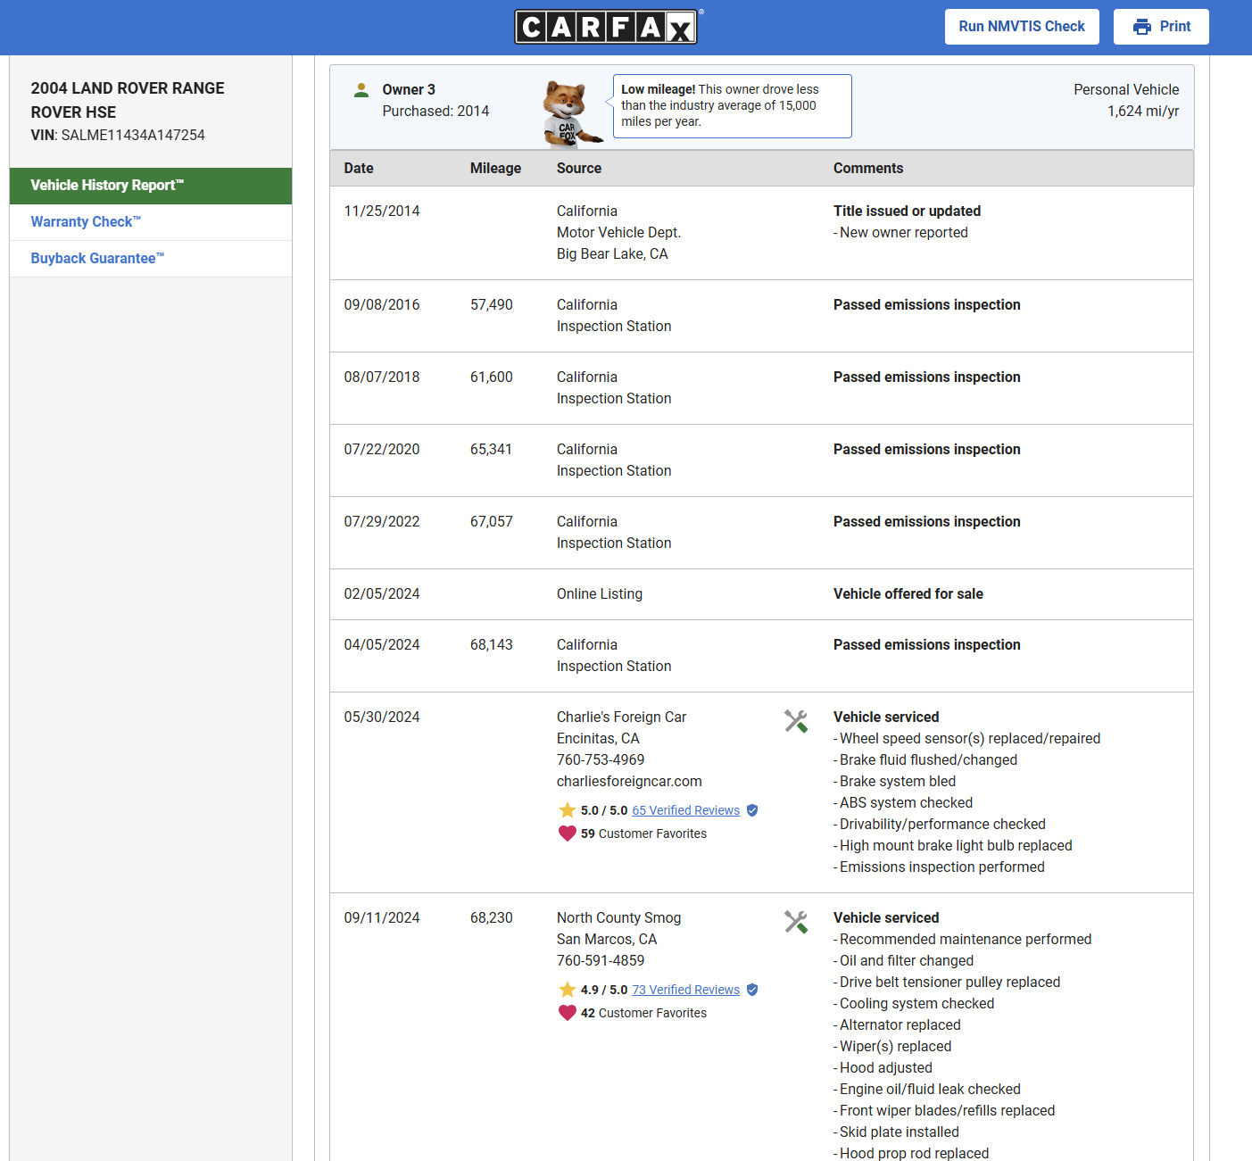Image resolution: width=1252 pixels, height=1161 pixels.
Task: Click the date 08/07/2018
Action: (x=382, y=377)
